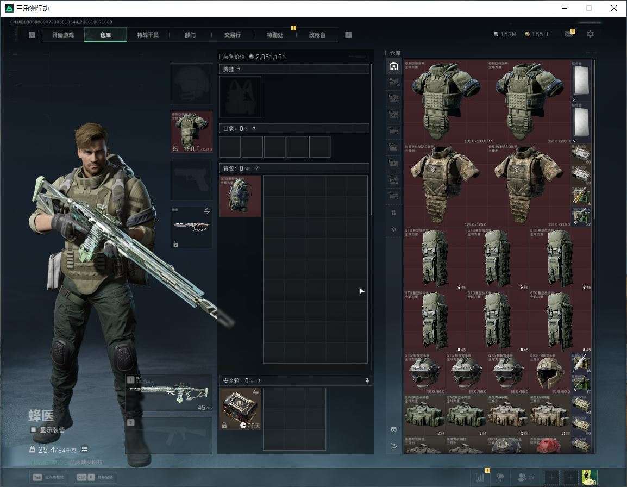
Task: Click the flag icon in bottom bar
Action: (x=500, y=477)
